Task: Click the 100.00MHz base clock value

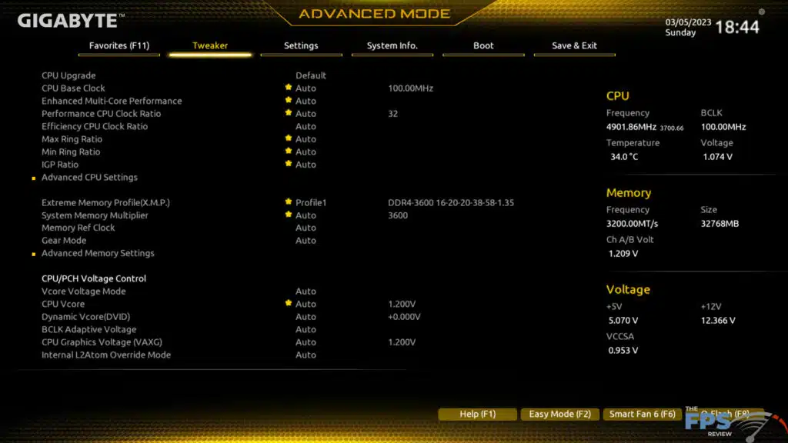Action: tap(411, 88)
